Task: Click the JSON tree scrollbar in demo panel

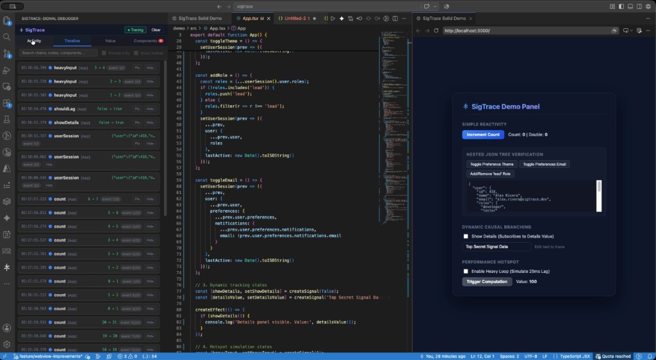Action: [x=599, y=195]
